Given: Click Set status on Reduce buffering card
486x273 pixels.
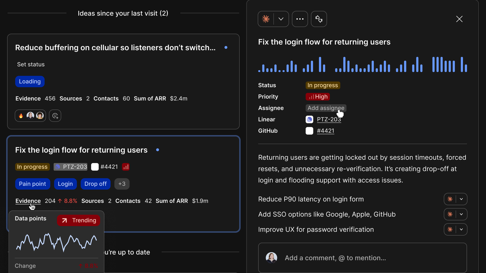Looking at the screenshot, I should pos(31,65).
